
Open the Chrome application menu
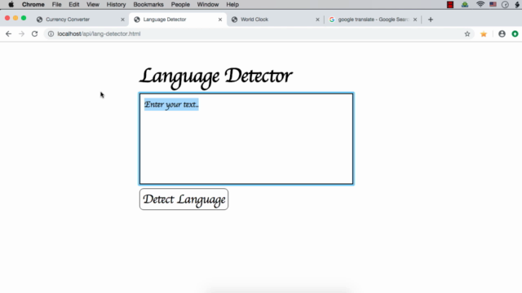[x=33, y=5]
